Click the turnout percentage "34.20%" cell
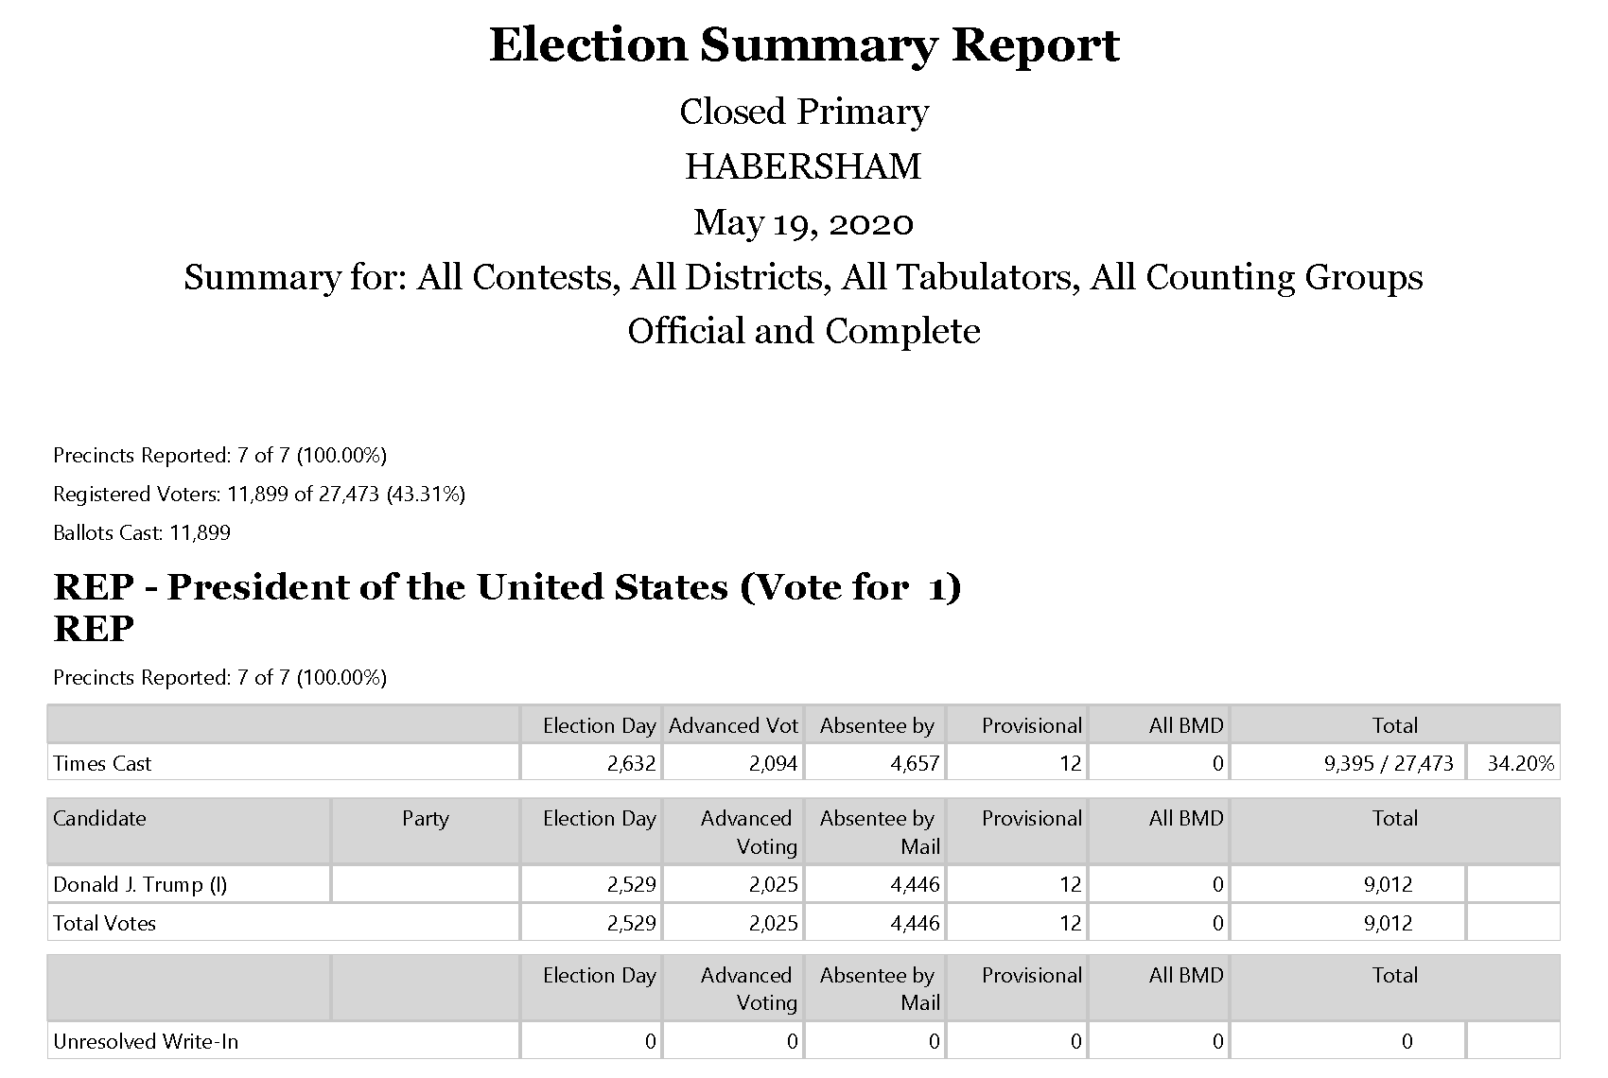Viewport: 1608px width, 1078px height. (1520, 764)
